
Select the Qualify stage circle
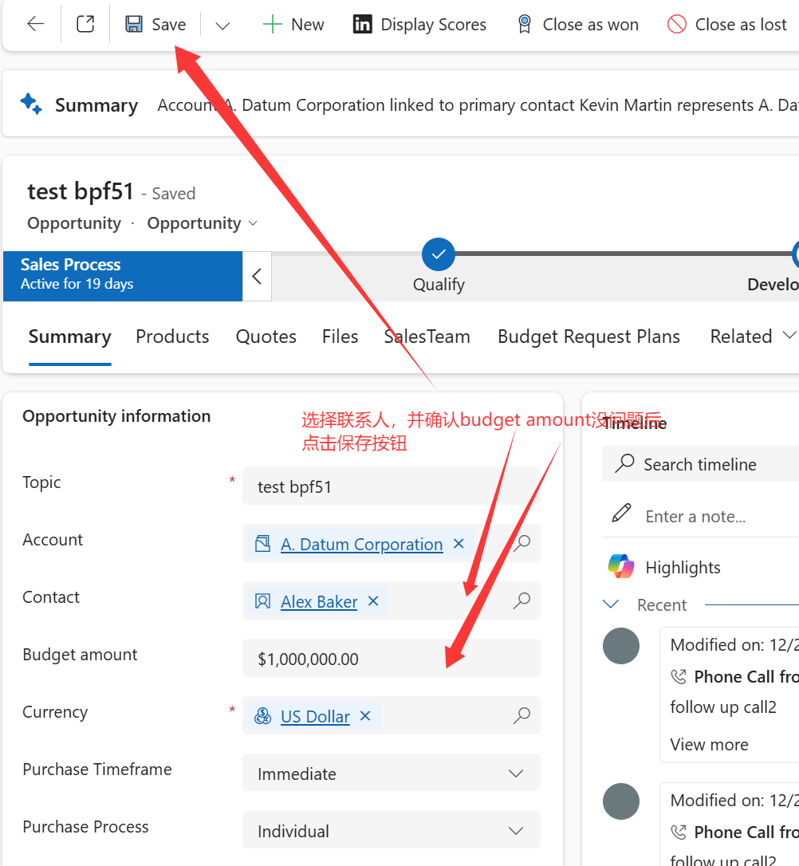tap(439, 254)
